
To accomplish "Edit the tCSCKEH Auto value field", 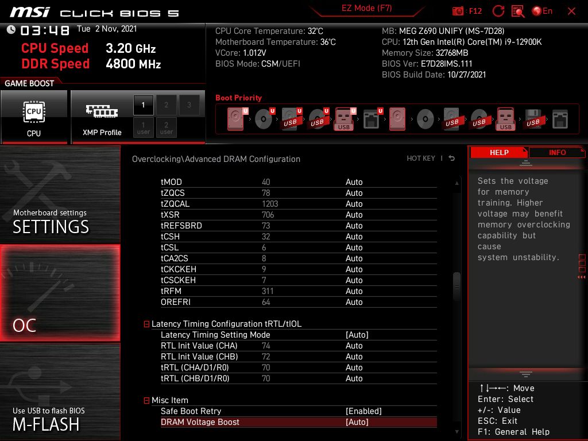I will pyautogui.click(x=354, y=280).
